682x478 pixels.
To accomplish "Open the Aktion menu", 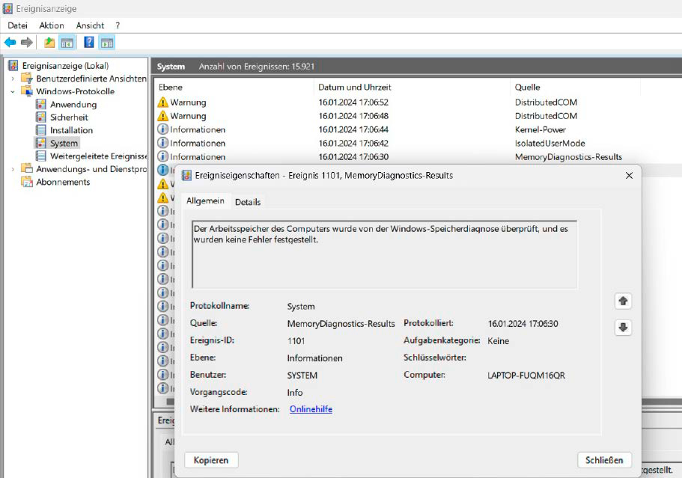I will pos(51,25).
